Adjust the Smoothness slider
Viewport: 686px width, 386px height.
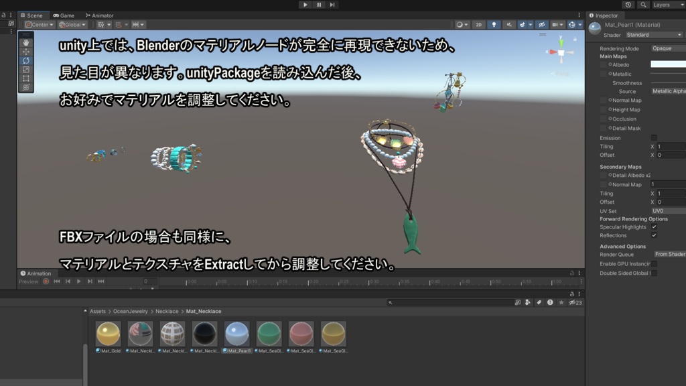point(668,82)
